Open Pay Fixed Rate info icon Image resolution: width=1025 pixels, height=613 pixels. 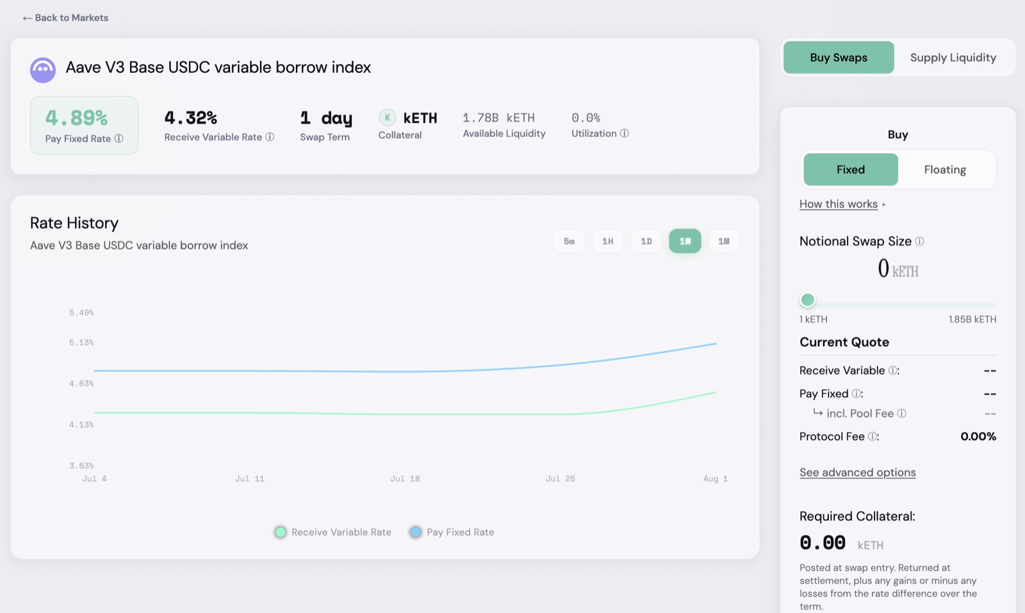click(119, 138)
